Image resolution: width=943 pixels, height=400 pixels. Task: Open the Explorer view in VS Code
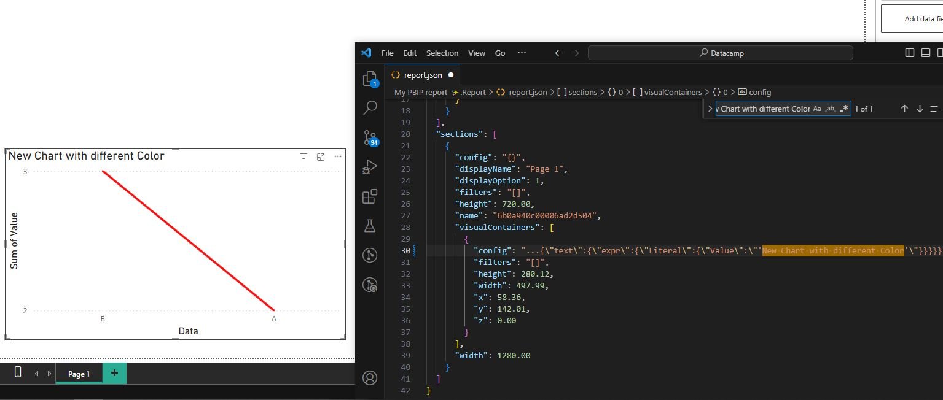370,79
